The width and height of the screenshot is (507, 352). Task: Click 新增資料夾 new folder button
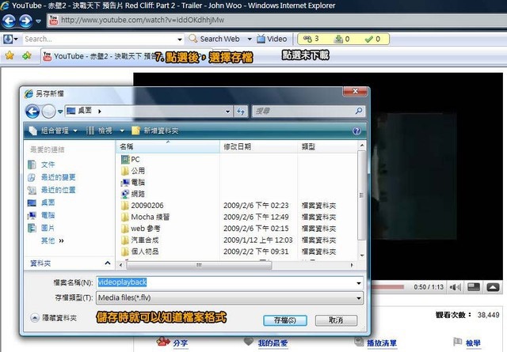pos(155,131)
